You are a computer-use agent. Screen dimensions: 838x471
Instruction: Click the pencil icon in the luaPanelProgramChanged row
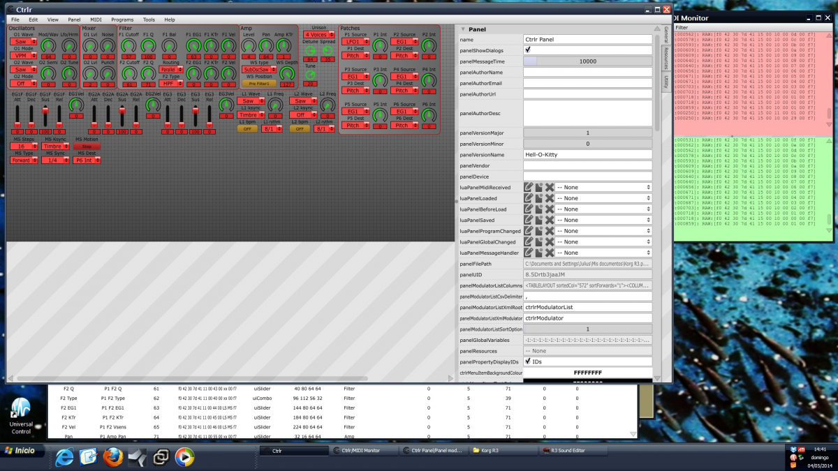pos(529,230)
